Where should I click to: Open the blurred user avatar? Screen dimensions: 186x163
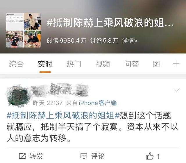point(18,96)
